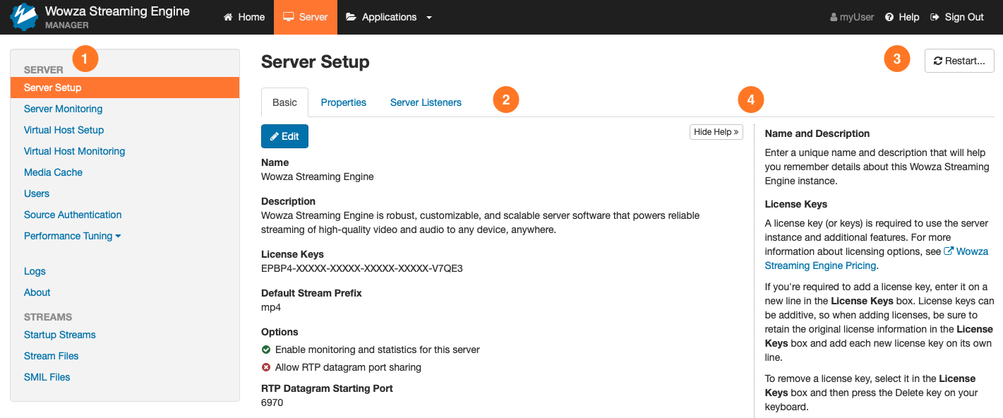The width and height of the screenshot is (1003, 418).
Task: Open Stream Files
Action: (x=52, y=356)
